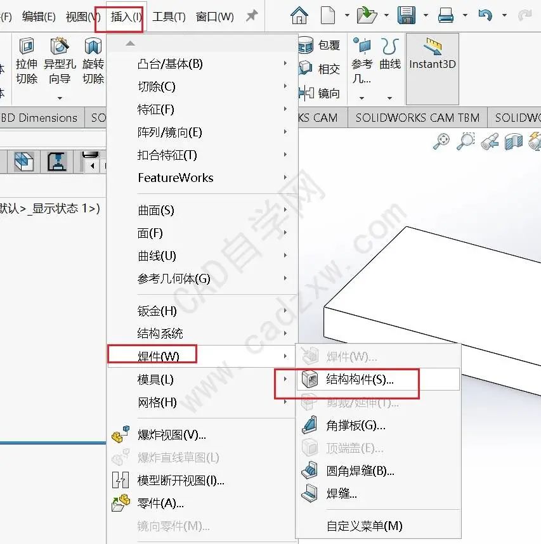Expand the 面(F) submenu
Image resolution: width=541 pixels, height=544 pixels.
[203, 233]
